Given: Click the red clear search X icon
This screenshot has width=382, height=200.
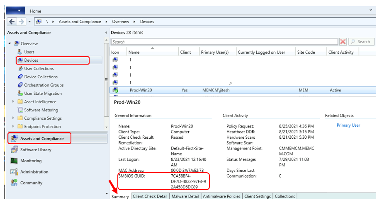Looking at the screenshot, I should point(343,42).
